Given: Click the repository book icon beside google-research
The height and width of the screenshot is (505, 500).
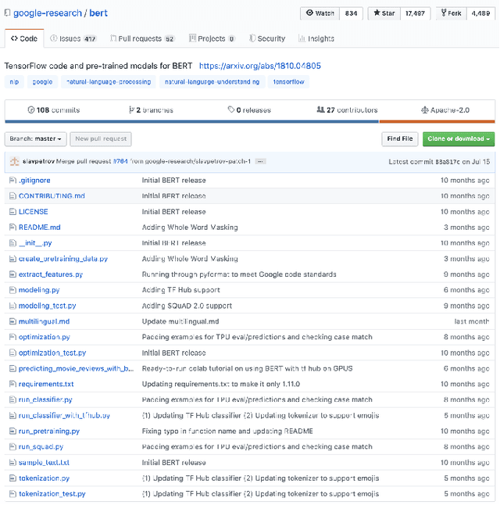Looking at the screenshot, I should click(x=8, y=14).
